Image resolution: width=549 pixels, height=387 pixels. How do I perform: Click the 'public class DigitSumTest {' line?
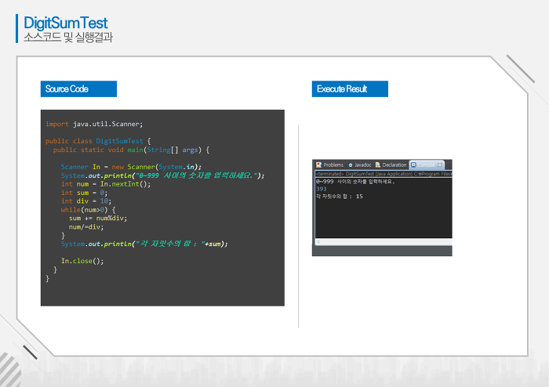tap(98, 141)
